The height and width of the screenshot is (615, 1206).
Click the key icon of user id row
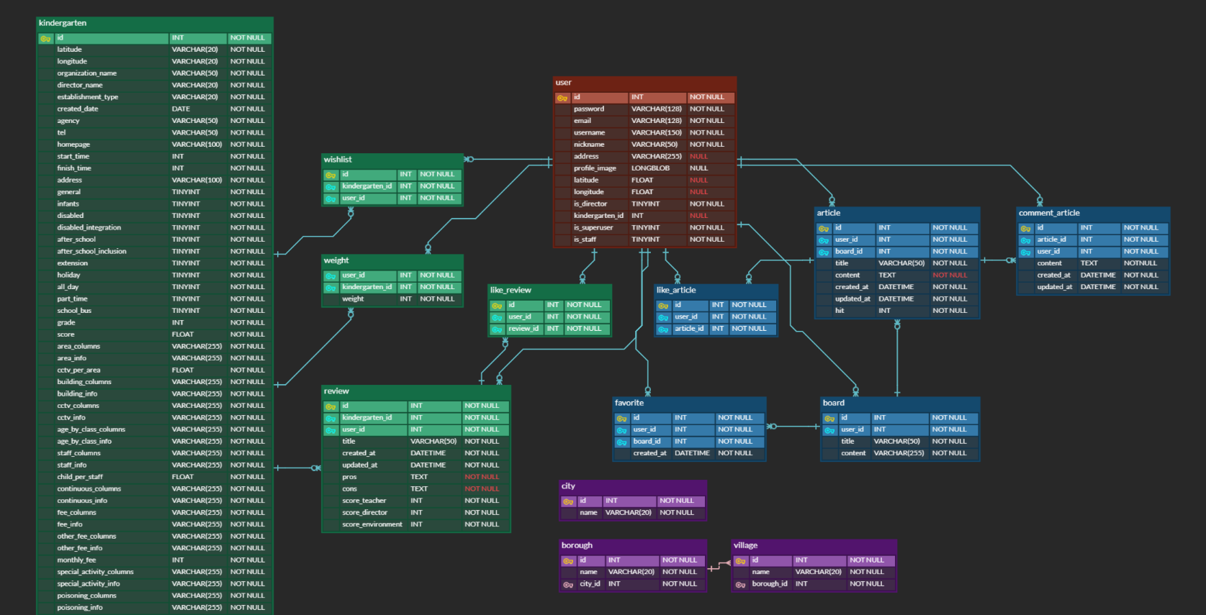(562, 98)
